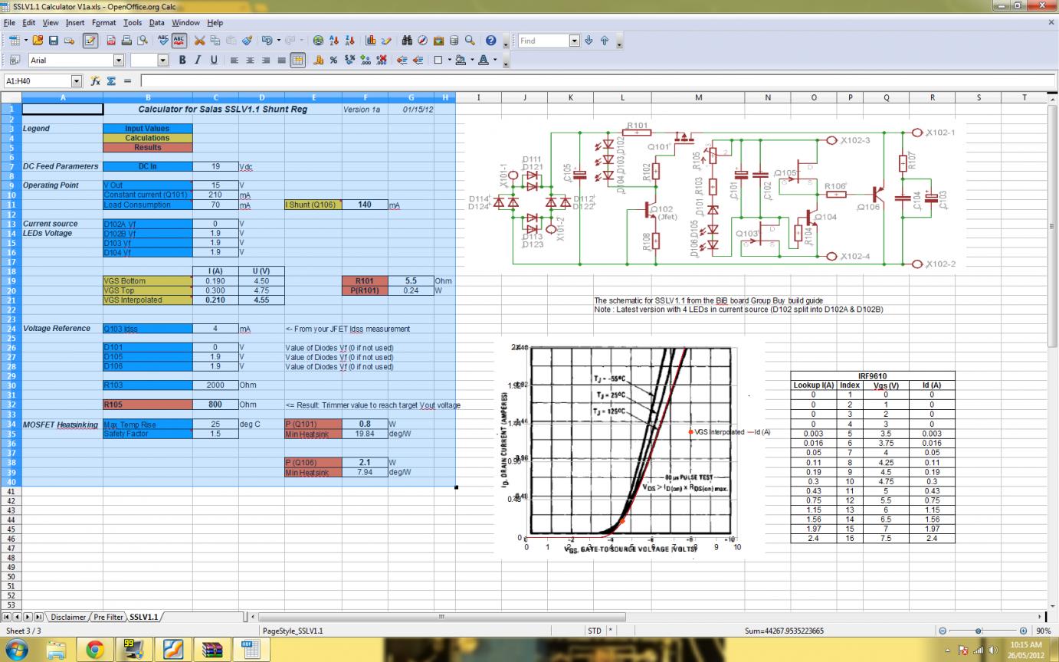
Task: Go to first sheet tab arrow
Action: pos(8,617)
